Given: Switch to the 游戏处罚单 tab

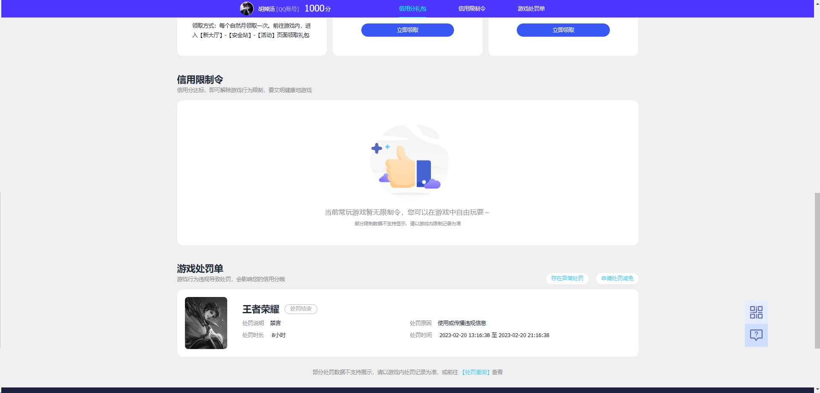Looking at the screenshot, I should coord(531,9).
